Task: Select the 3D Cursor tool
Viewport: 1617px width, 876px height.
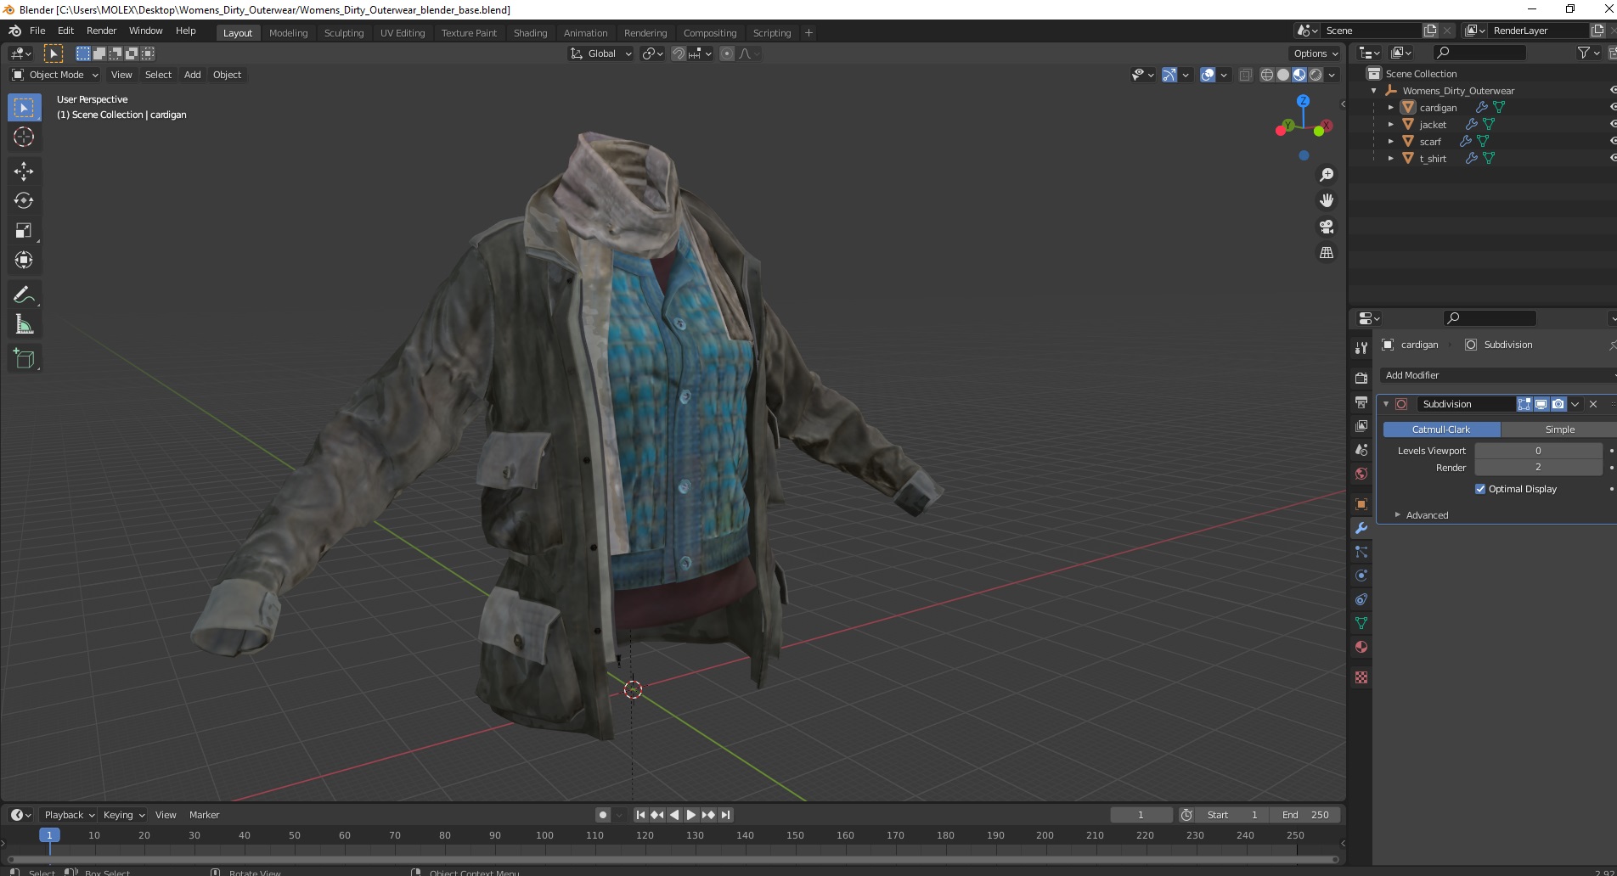Action: click(x=24, y=137)
